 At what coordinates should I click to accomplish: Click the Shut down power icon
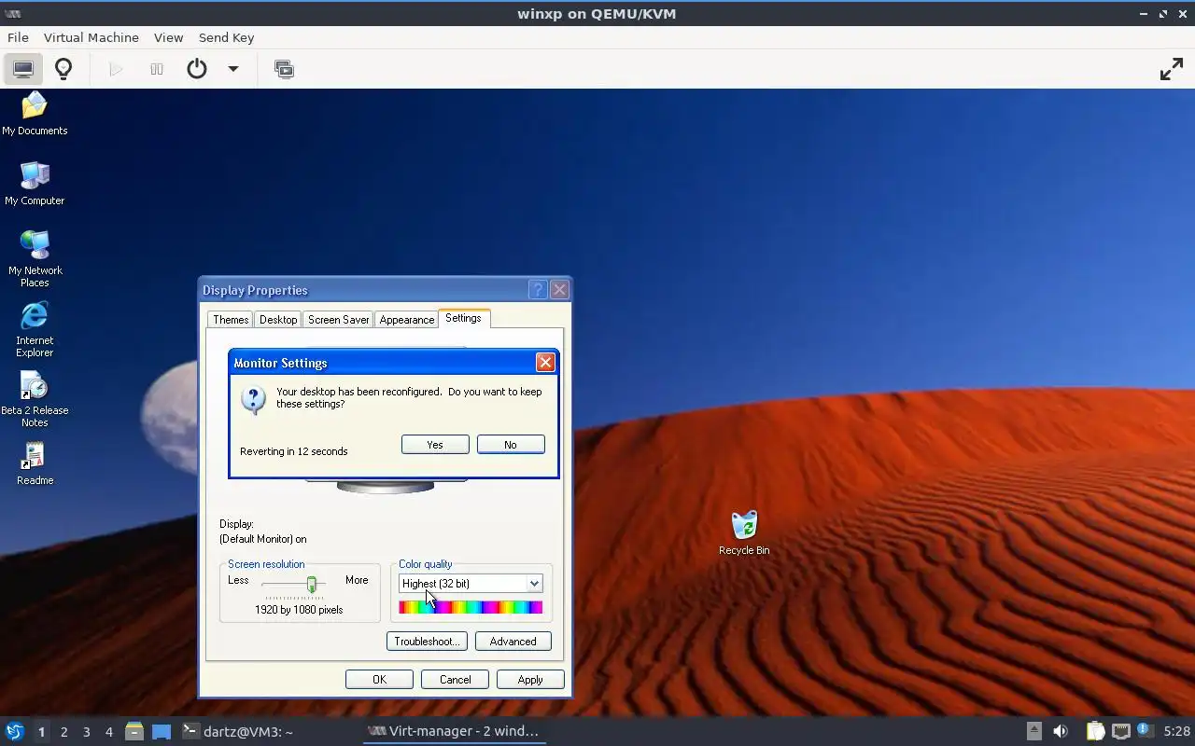click(x=196, y=69)
